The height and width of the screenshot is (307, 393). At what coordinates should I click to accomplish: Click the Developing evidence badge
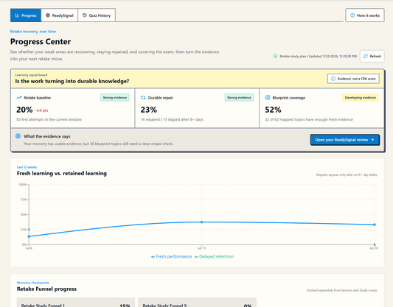(360, 98)
